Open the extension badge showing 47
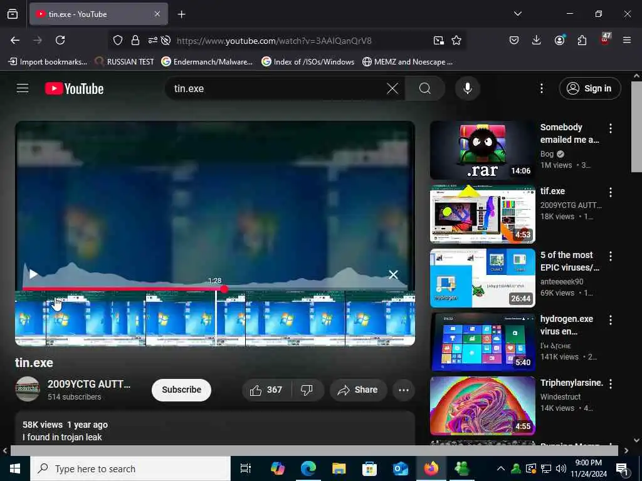Viewport: 642px width, 481px height. (x=605, y=39)
